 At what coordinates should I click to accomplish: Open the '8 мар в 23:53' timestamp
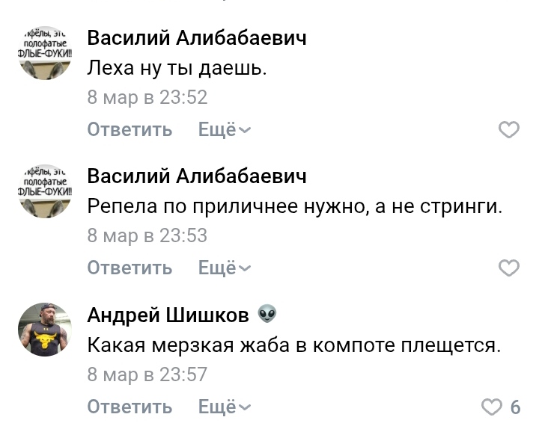pos(147,236)
